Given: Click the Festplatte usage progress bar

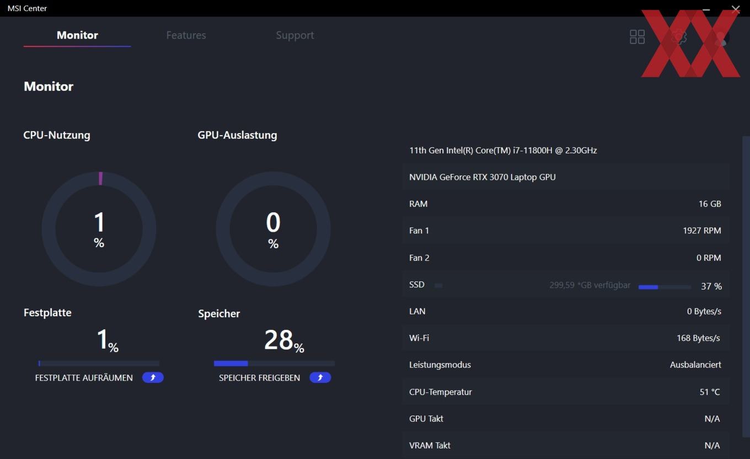Looking at the screenshot, I should click(x=99, y=364).
